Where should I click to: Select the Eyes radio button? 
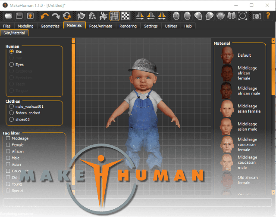pos(12,64)
